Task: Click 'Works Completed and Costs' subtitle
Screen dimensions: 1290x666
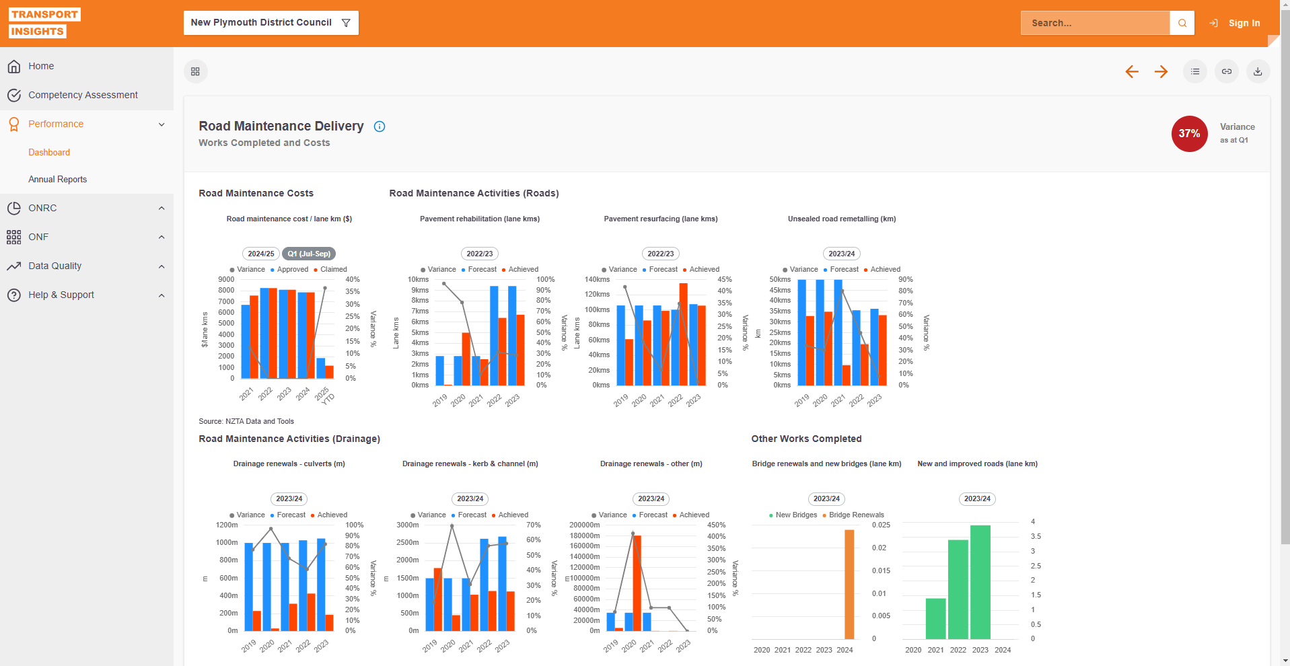Action: [264, 143]
